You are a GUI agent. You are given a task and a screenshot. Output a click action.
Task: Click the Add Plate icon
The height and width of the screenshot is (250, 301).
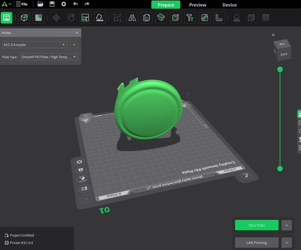pos(38,18)
